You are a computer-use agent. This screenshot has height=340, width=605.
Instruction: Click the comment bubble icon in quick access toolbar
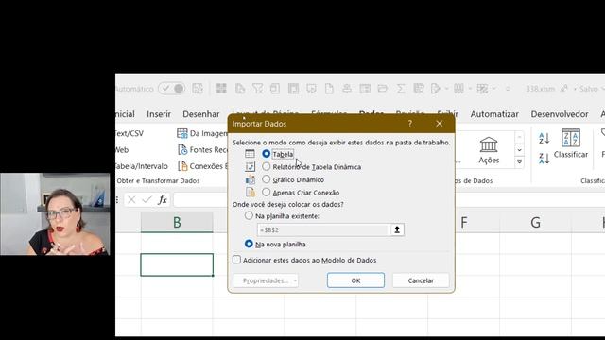pyautogui.click(x=311, y=89)
